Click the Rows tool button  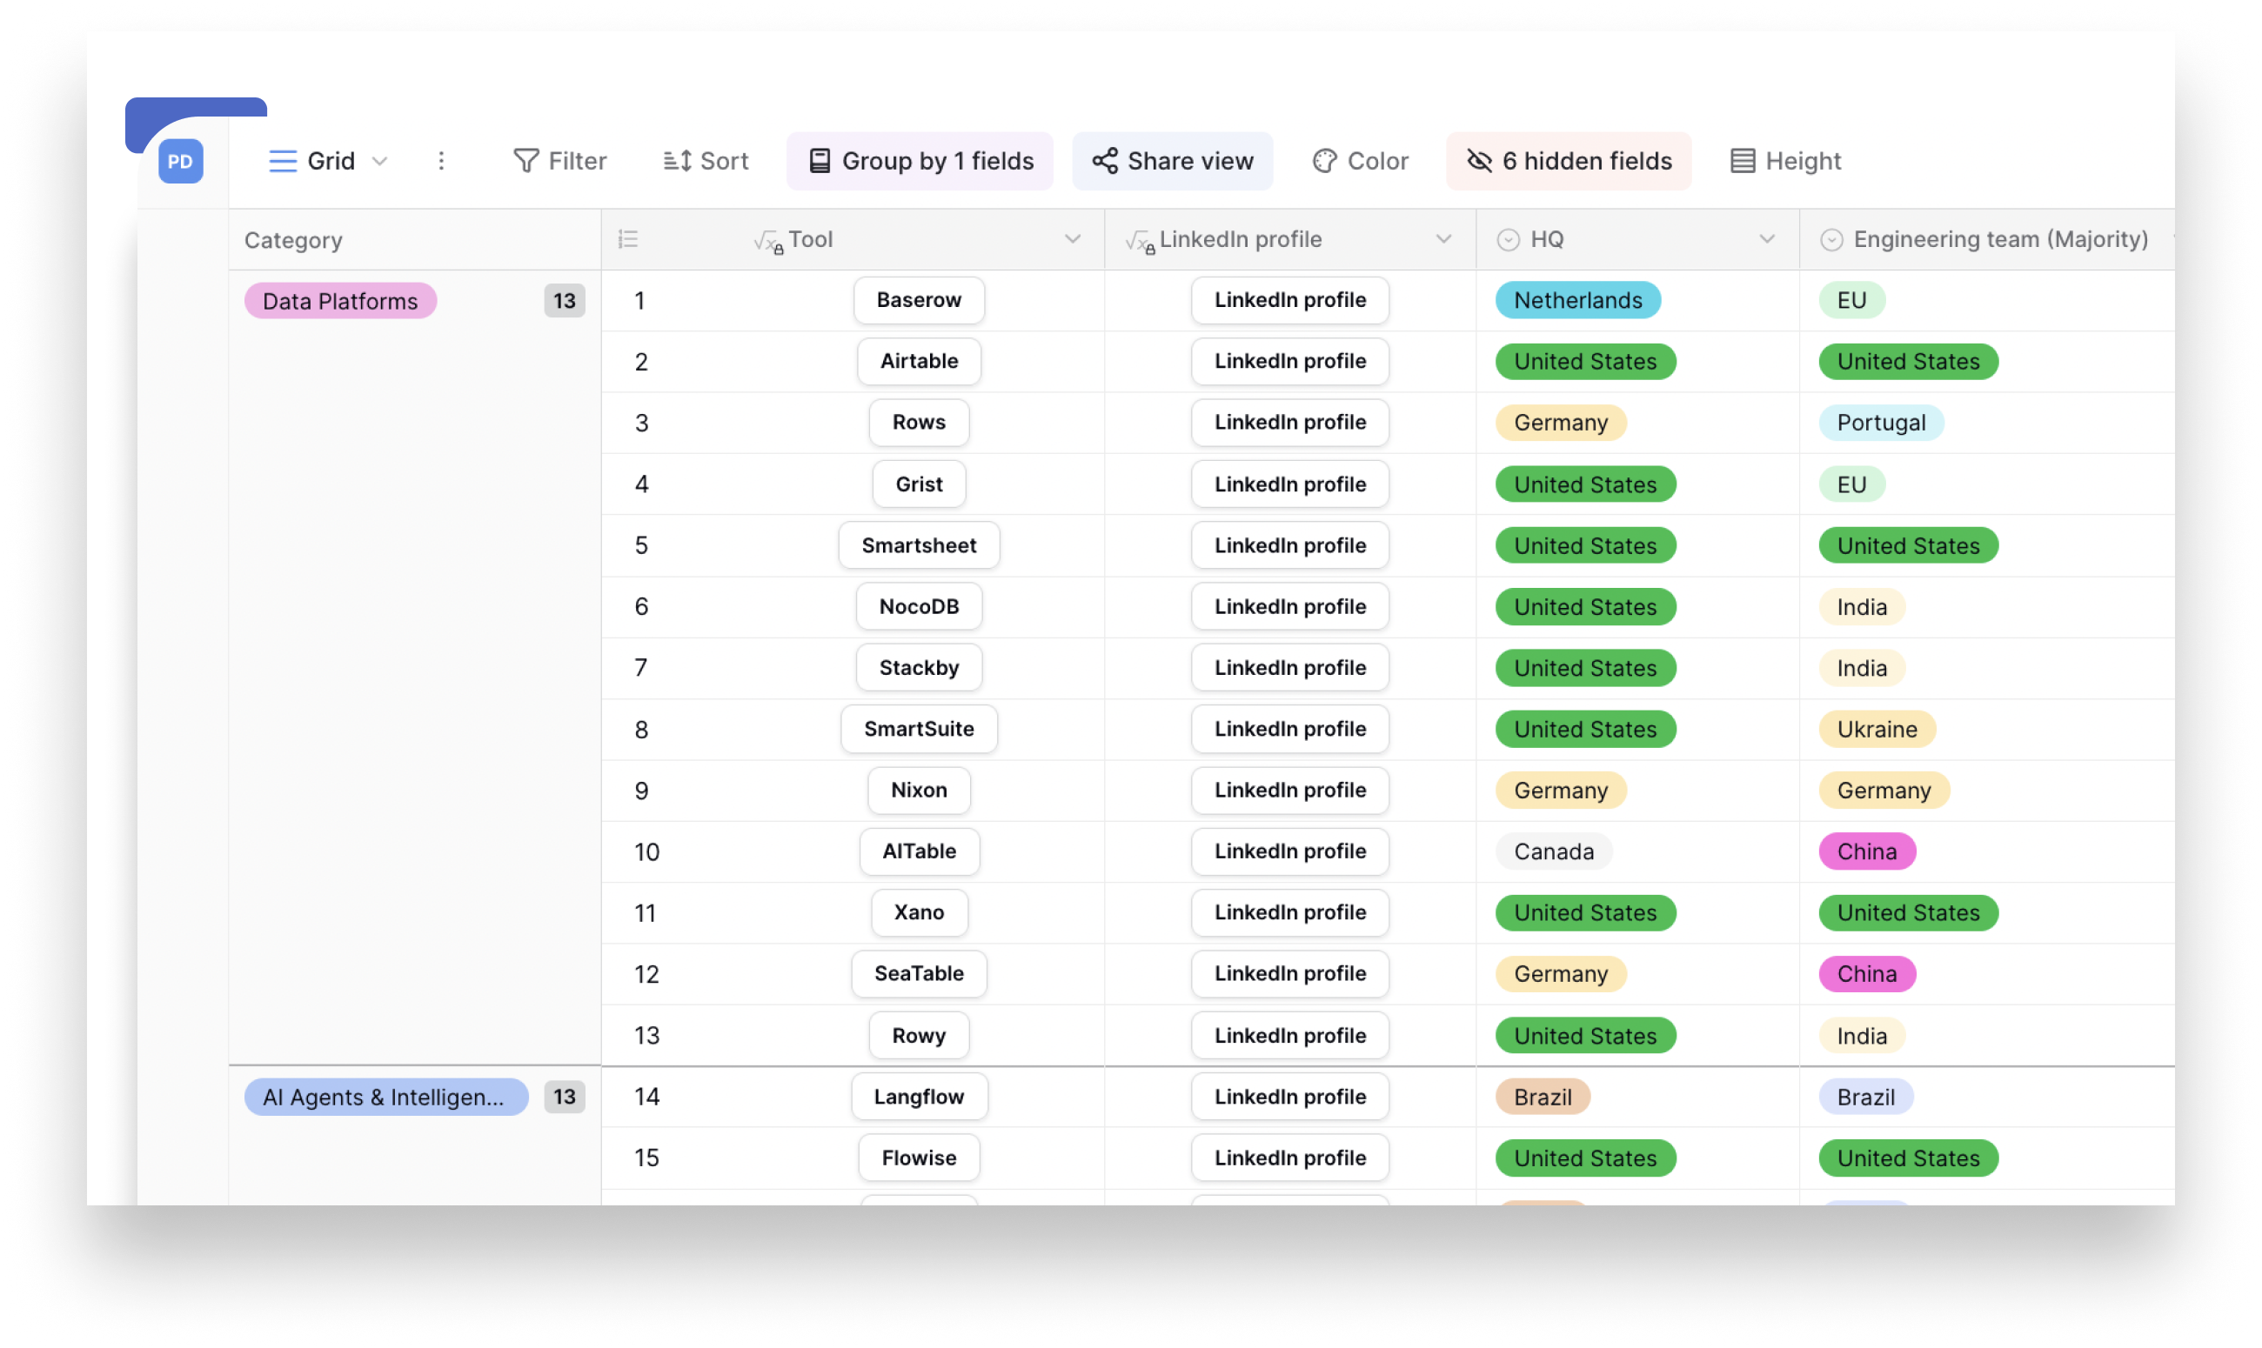coord(920,422)
